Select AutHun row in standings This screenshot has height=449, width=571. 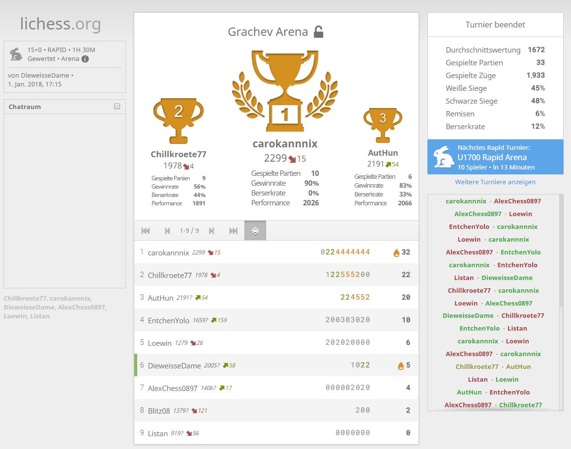276,297
